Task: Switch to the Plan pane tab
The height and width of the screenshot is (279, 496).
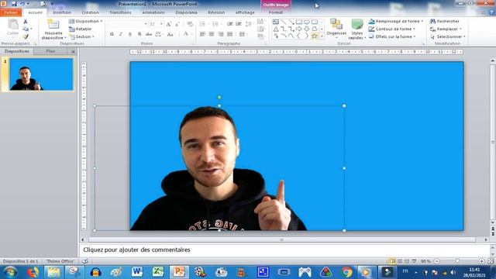Action: [50, 51]
